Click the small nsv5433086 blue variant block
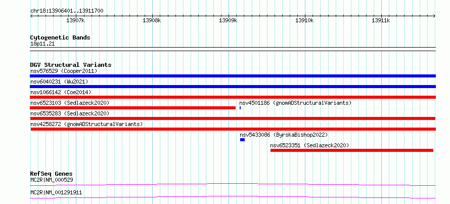This screenshot has width=450, height=204. (243, 140)
